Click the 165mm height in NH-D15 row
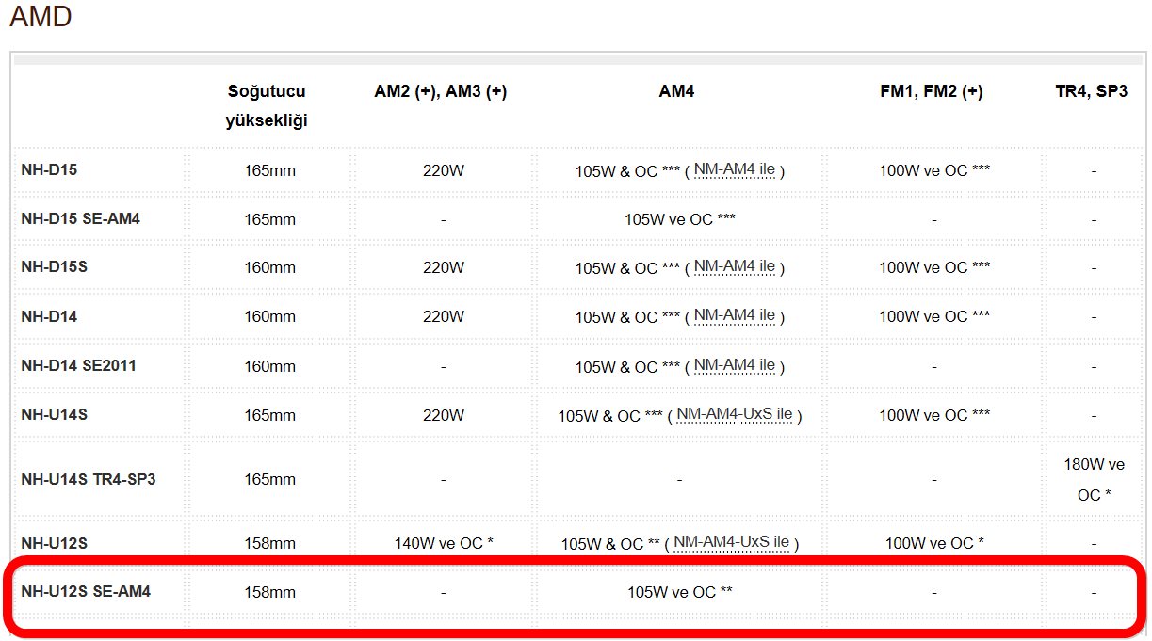Image resolution: width=1152 pixels, height=641 pixels. point(269,171)
